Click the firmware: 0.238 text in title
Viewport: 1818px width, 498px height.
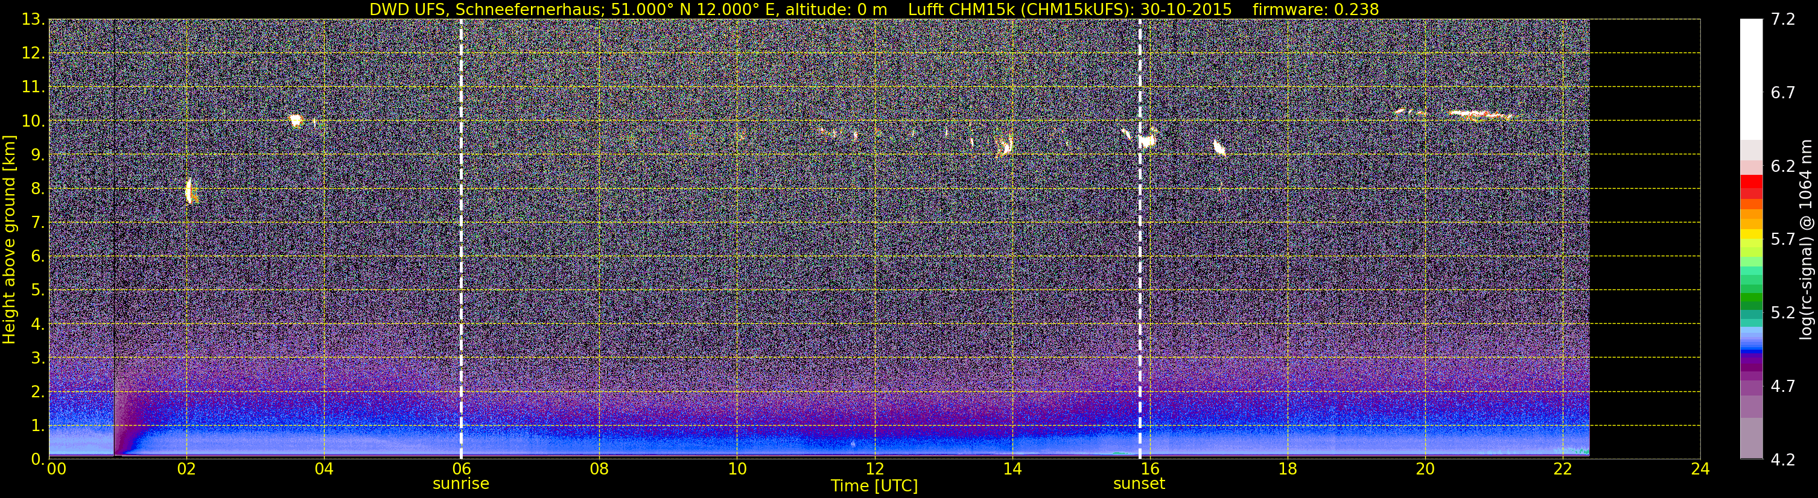pyautogui.click(x=1315, y=9)
